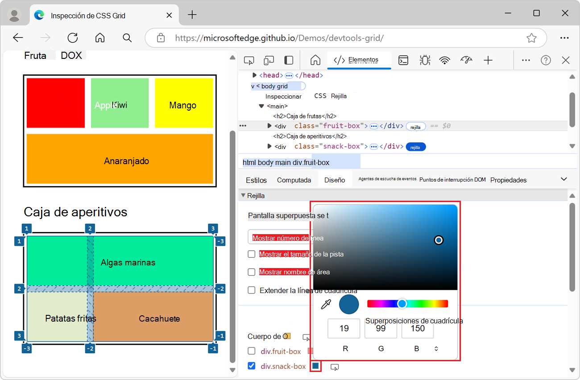This screenshot has width=580, height=380.
Task: Adjust the hue slider in color picker
Action: 402,304
